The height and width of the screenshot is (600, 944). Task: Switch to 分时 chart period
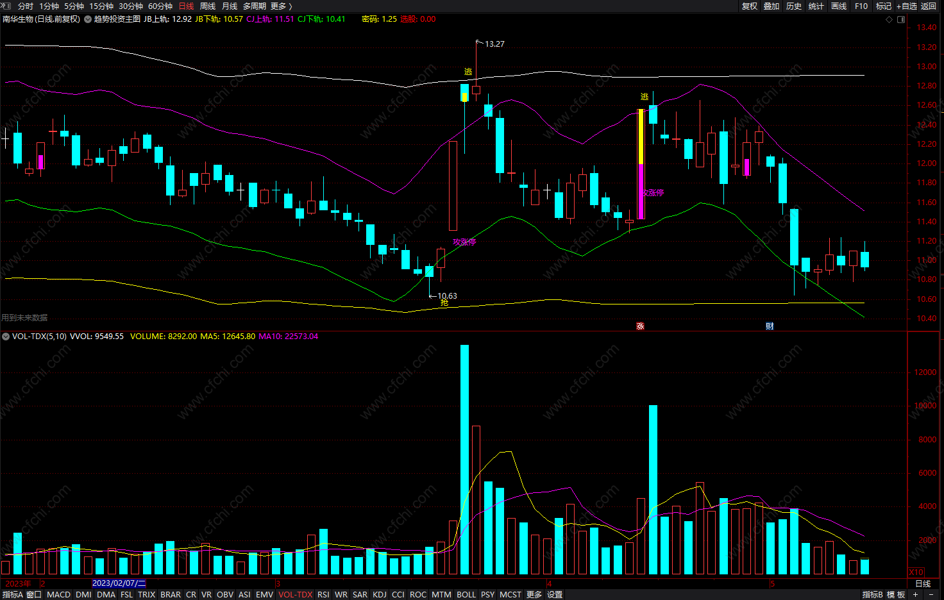coord(26,6)
